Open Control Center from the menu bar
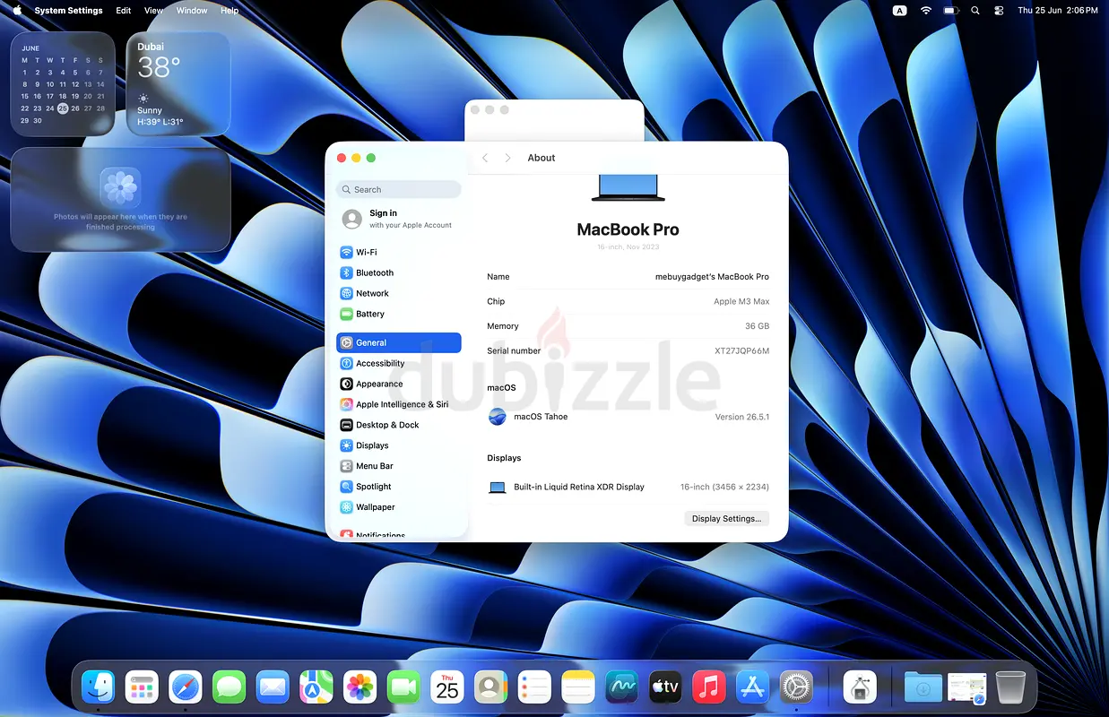The height and width of the screenshot is (717, 1109). pos(1000,11)
